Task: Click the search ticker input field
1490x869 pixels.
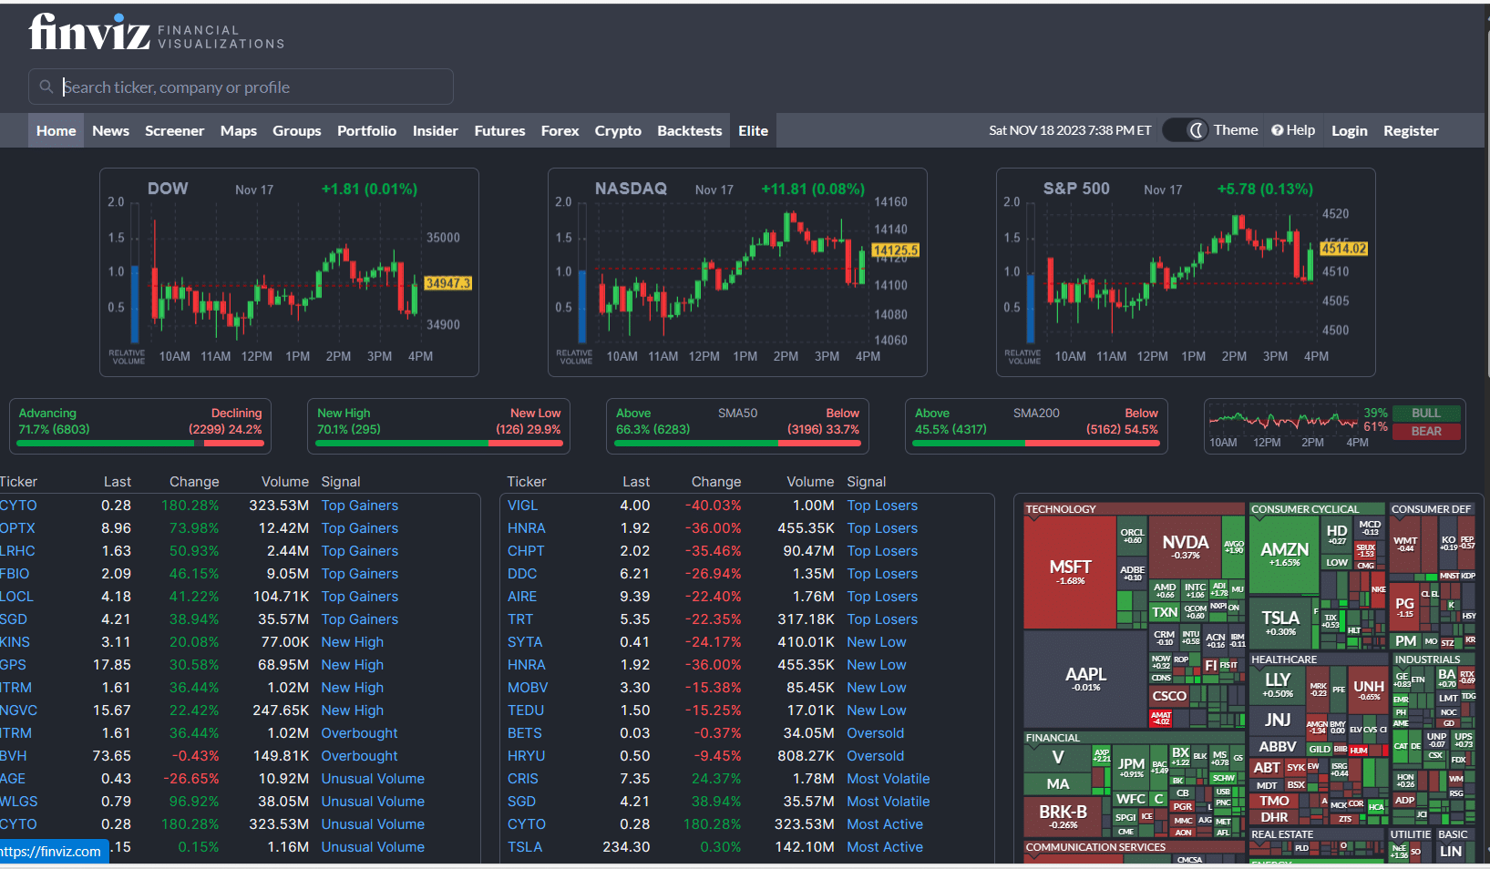Action: (x=241, y=87)
